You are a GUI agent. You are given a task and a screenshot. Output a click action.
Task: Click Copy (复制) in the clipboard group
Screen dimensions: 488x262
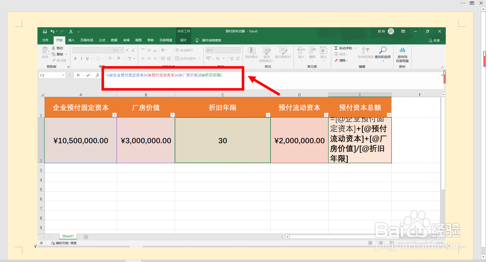point(57,54)
